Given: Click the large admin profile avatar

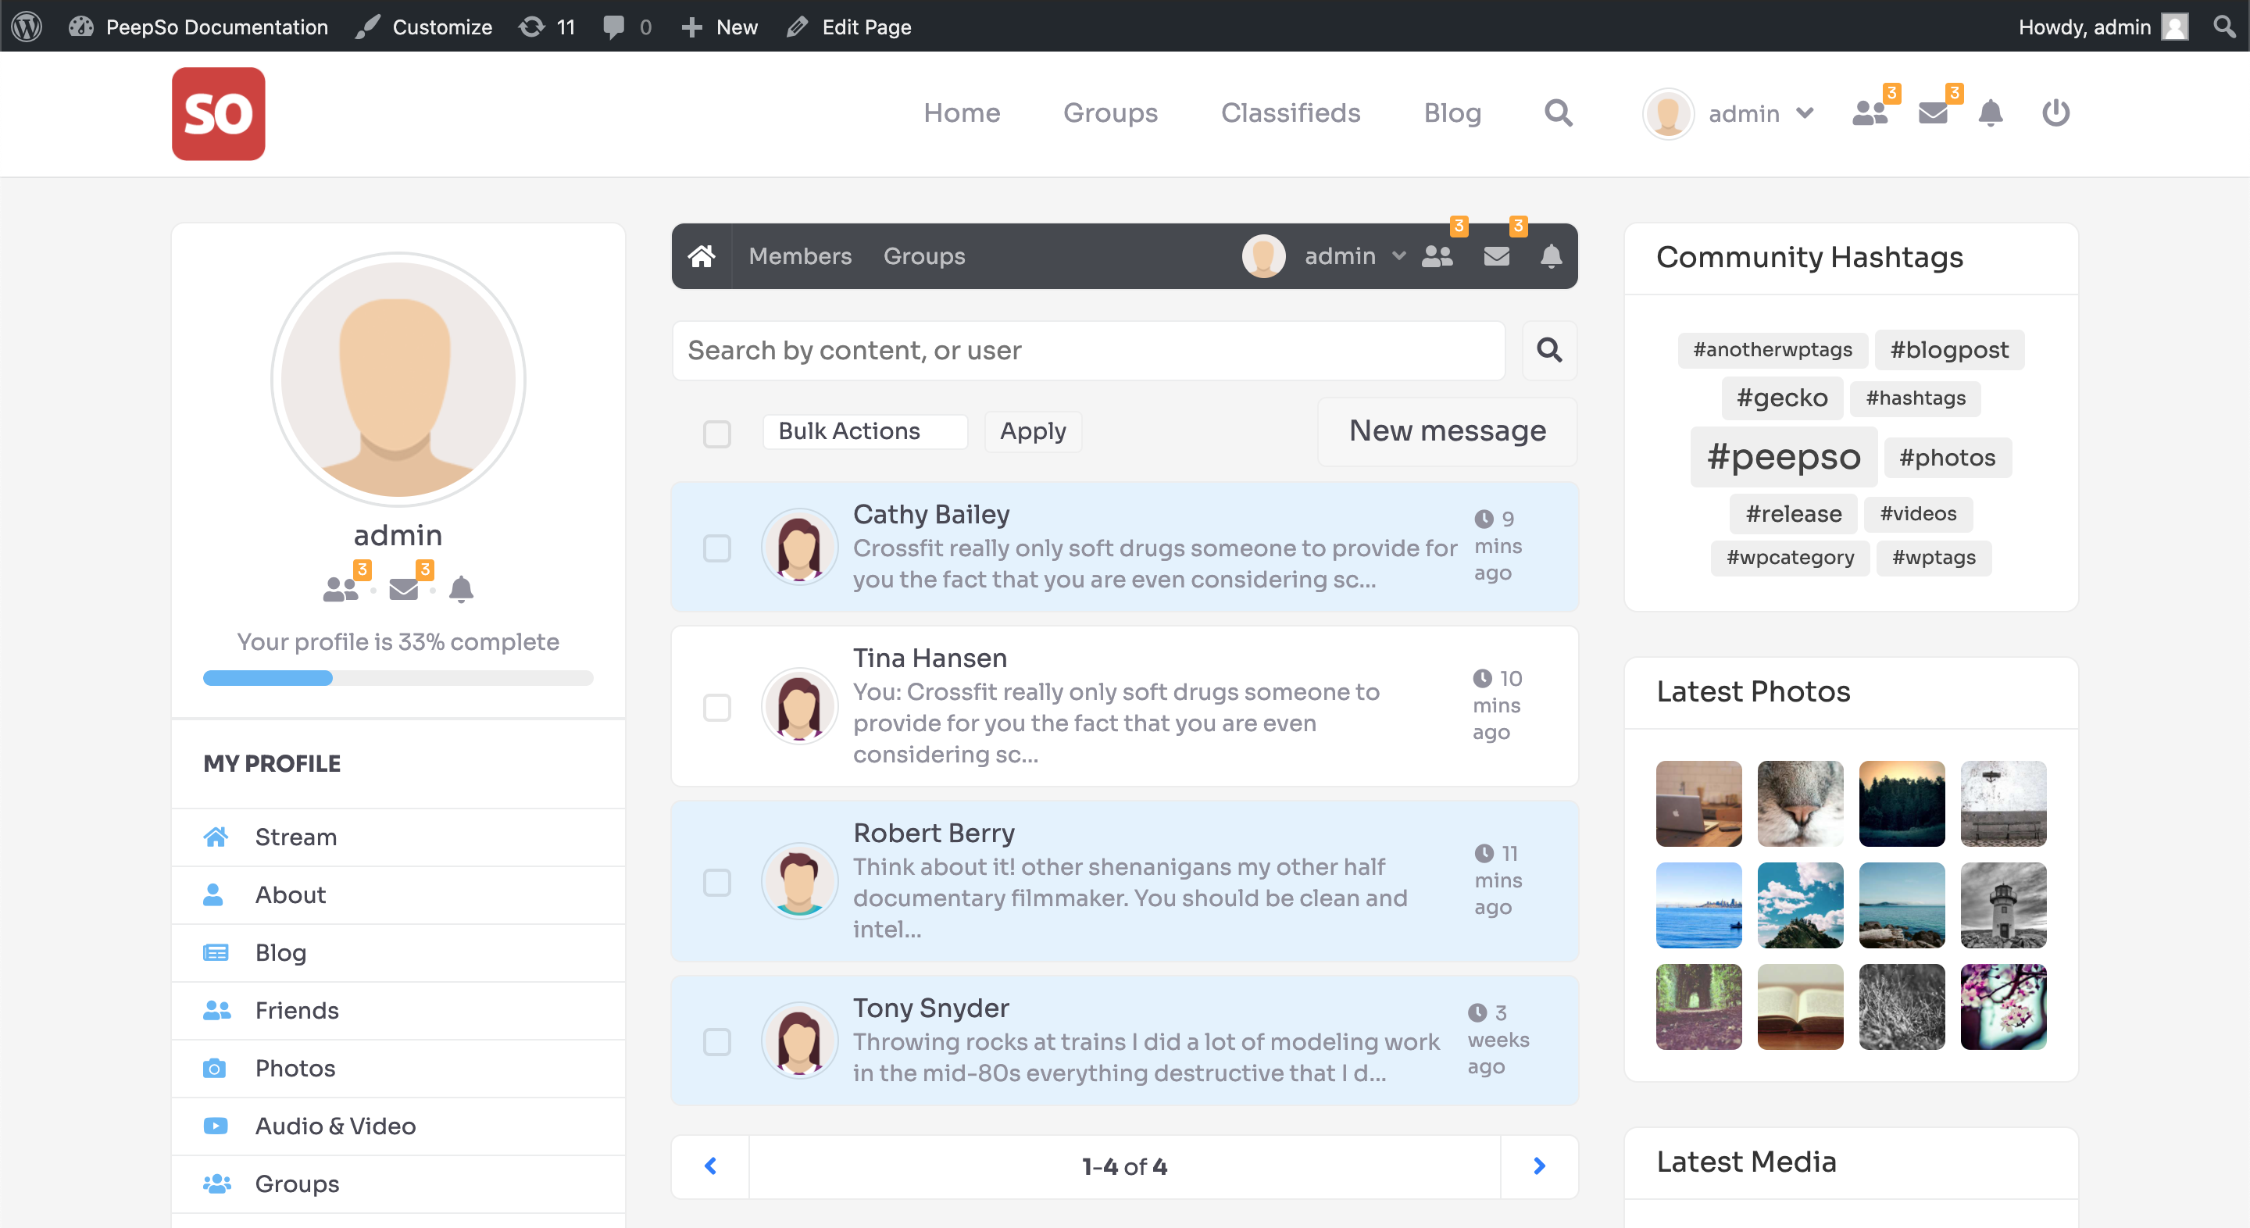Looking at the screenshot, I should tap(398, 380).
